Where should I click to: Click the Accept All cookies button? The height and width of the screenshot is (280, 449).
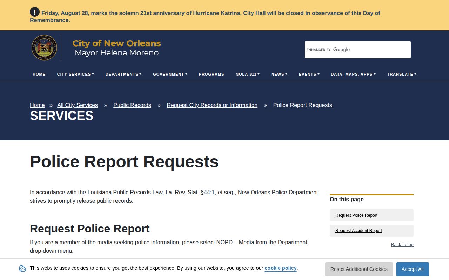[413, 269]
